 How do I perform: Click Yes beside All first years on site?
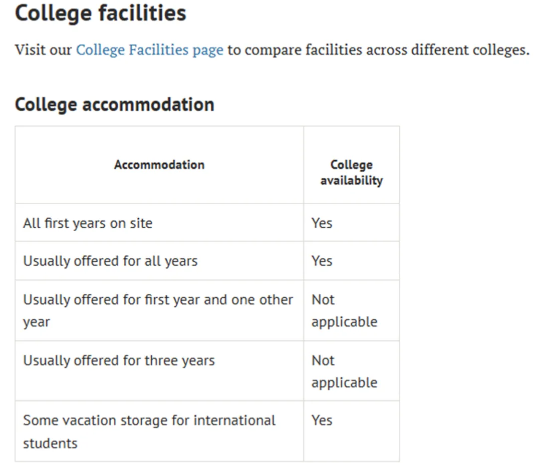pyautogui.click(x=322, y=223)
